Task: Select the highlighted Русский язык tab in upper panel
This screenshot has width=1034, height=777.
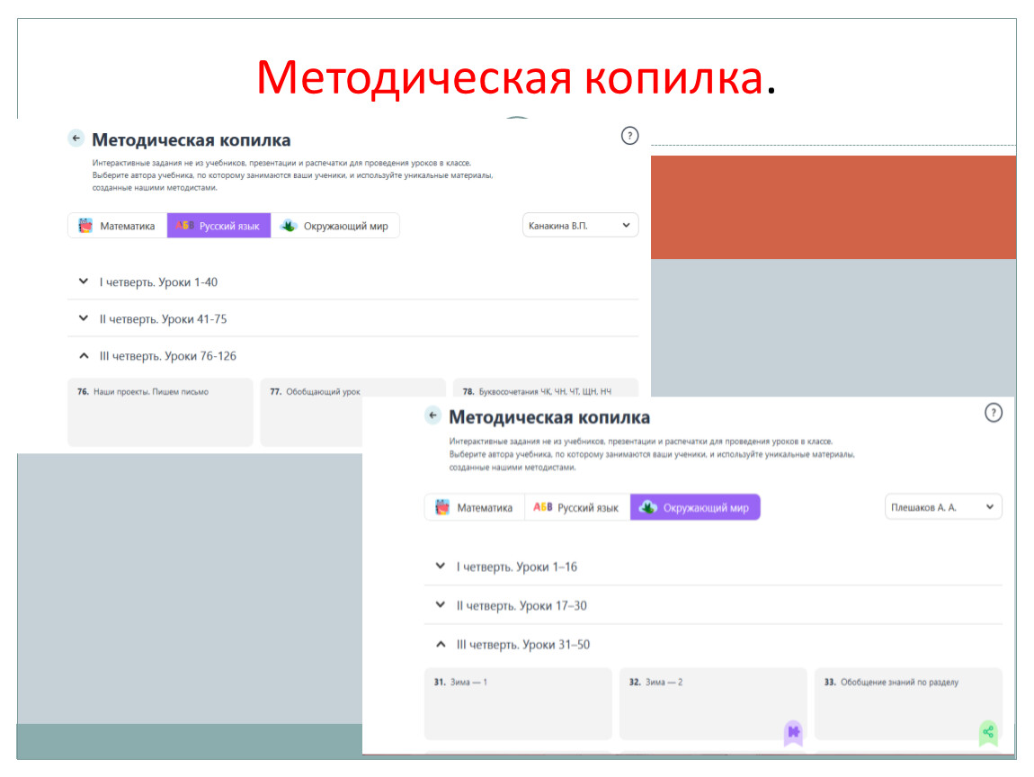Action: [219, 226]
